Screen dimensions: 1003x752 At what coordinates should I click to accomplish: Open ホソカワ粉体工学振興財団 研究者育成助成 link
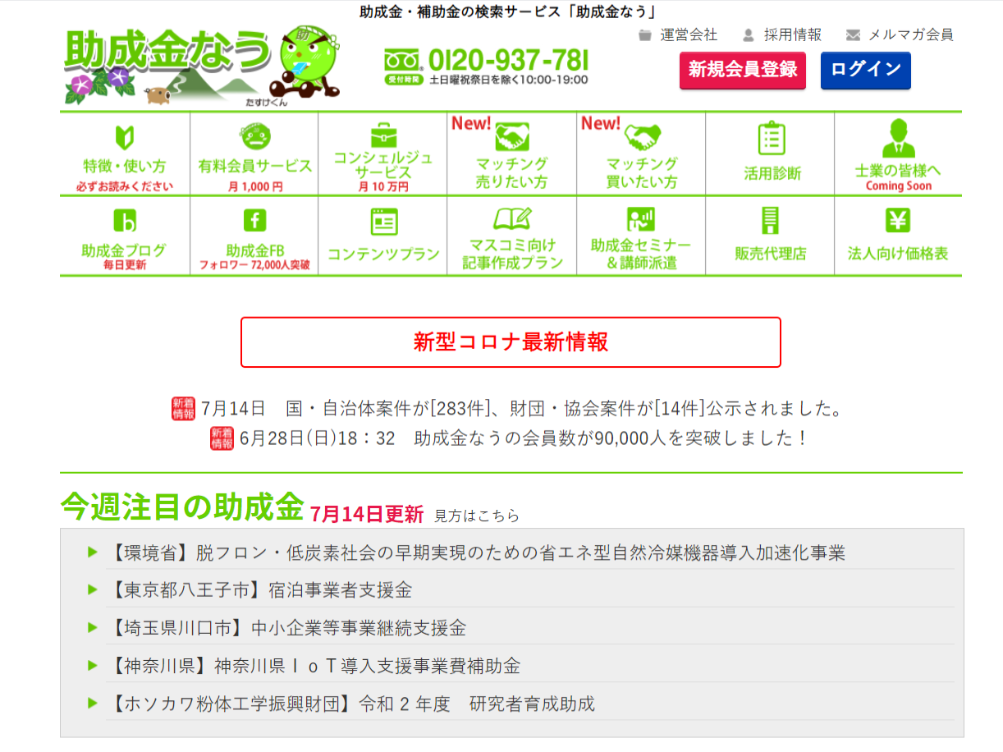pyautogui.click(x=350, y=704)
